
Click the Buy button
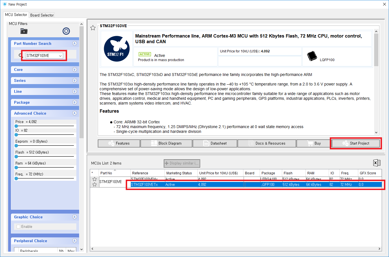314,143
